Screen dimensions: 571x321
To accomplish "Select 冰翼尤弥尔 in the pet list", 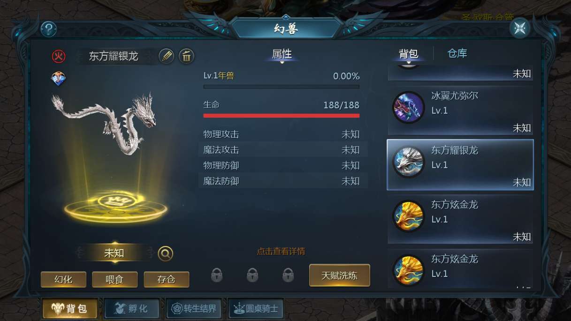I will (x=460, y=110).
